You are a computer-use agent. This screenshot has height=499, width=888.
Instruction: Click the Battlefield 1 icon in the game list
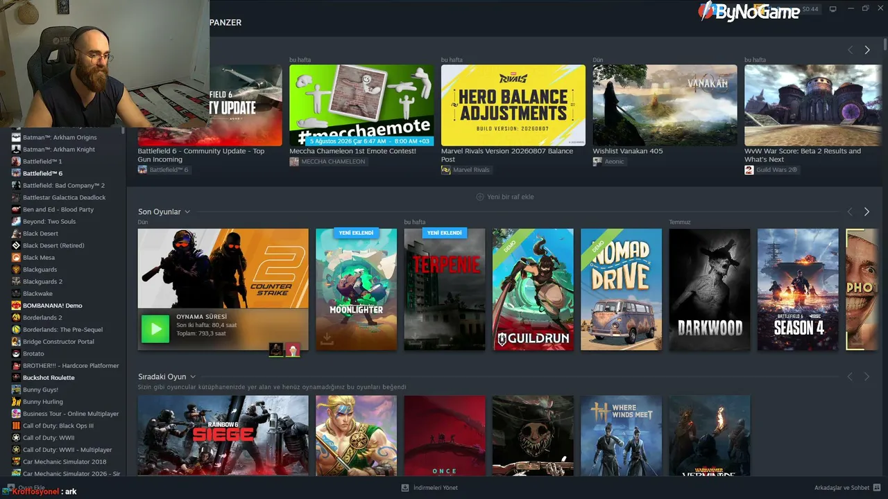click(x=16, y=161)
